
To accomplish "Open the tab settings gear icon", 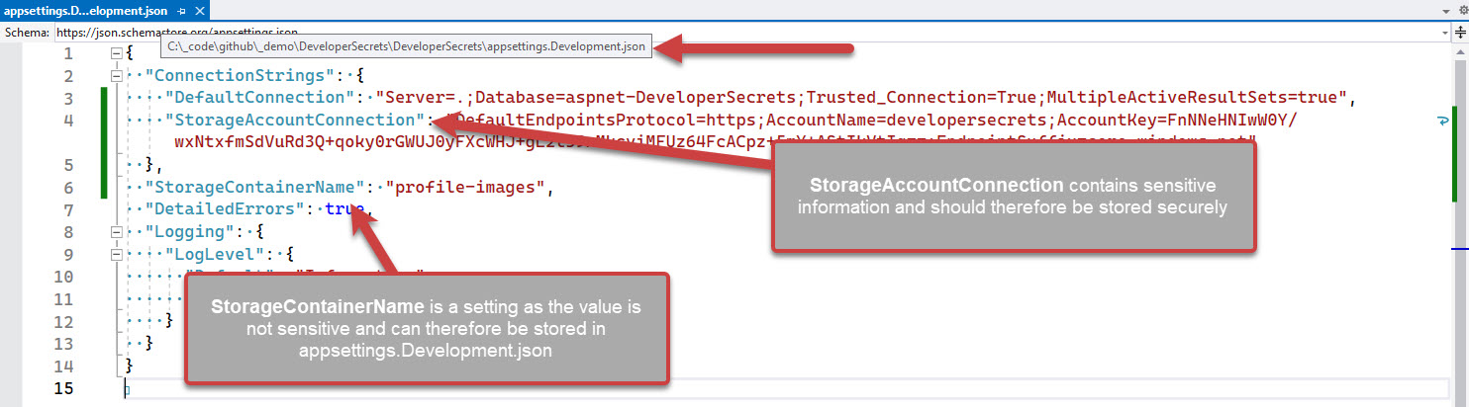I will coord(1463,10).
